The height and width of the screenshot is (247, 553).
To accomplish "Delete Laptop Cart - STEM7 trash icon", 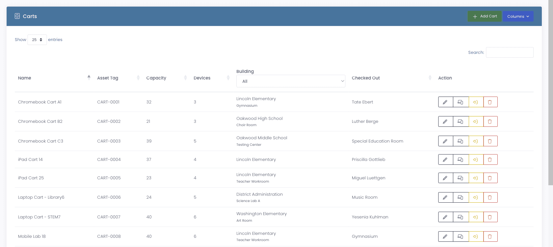I will (490, 217).
